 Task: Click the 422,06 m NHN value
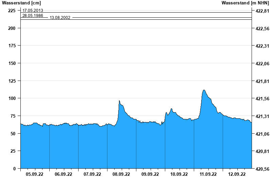click(x=262, y=64)
